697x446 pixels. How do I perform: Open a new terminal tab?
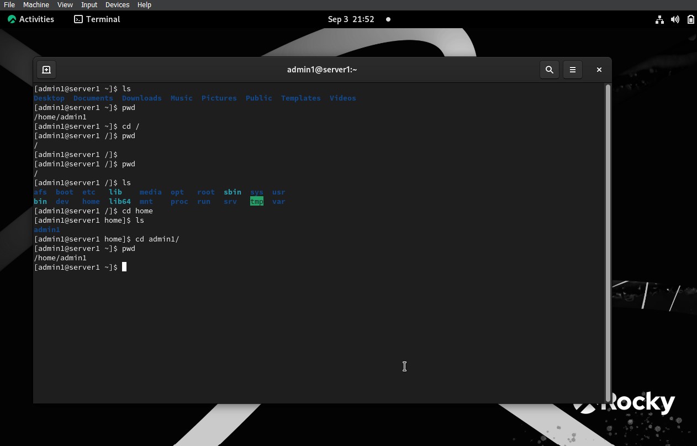(46, 70)
